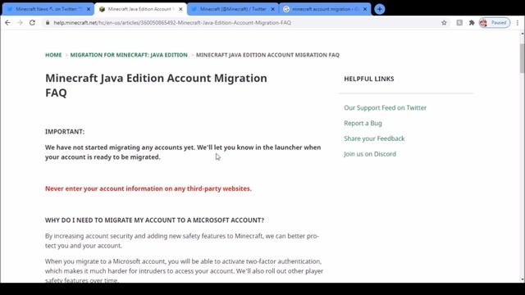The height and width of the screenshot is (295, 525).
Task: Open Chrome three-dot menu
Action: tap(518, 23)
